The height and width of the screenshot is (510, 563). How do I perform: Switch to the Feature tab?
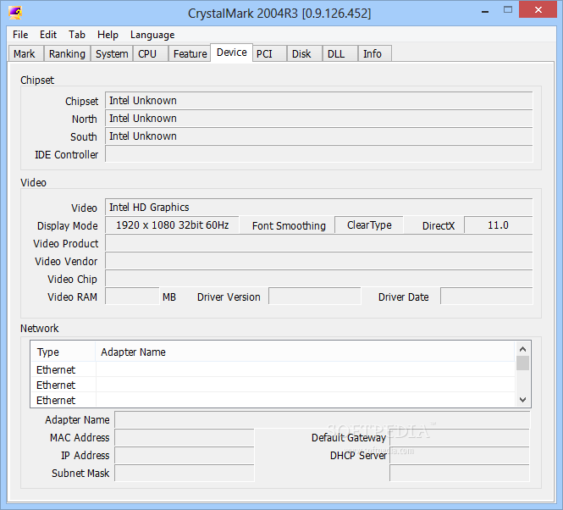[x=190, y=53]
